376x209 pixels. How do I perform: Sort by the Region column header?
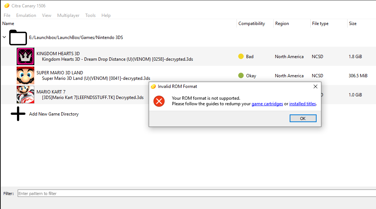[x=282, y=24]
